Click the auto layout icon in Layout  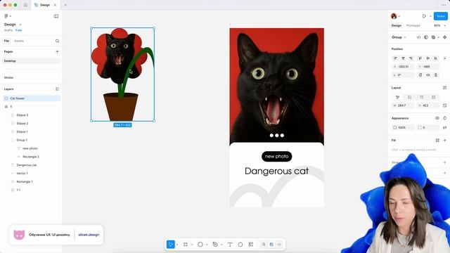(444, 88)
